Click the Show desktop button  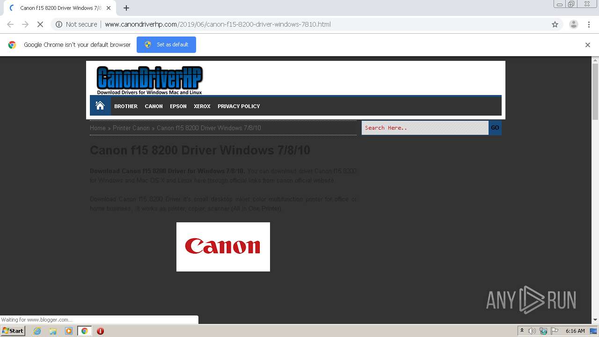(594, 331)
